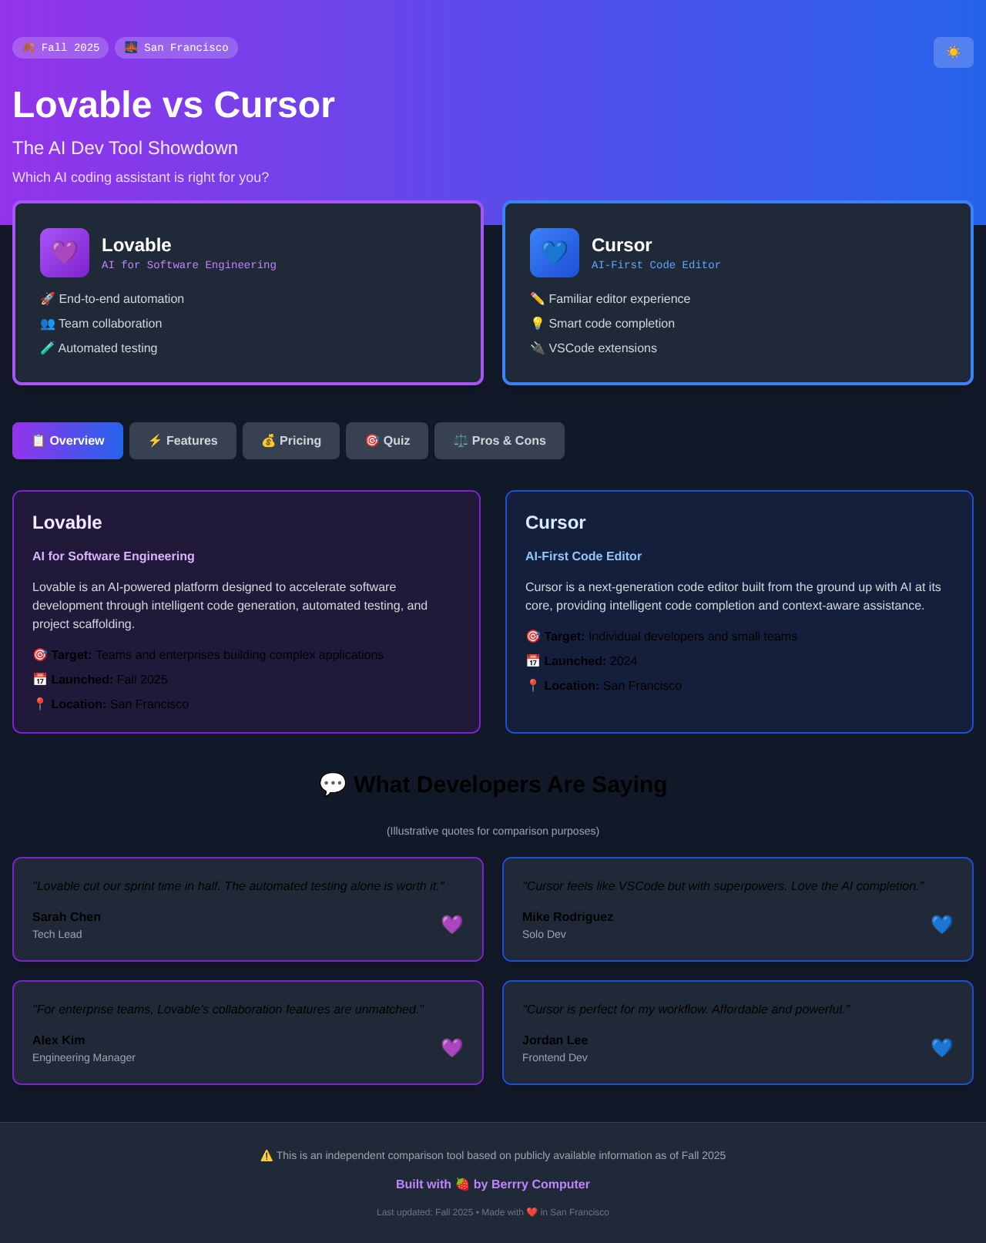Screen dimensions: 986x1243
Task: Open the Built with by Berrry Computer link
Action: [x=493, y=1184]
